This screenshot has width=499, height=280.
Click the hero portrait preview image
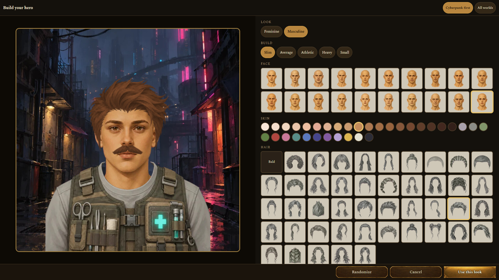click(128, 140)
